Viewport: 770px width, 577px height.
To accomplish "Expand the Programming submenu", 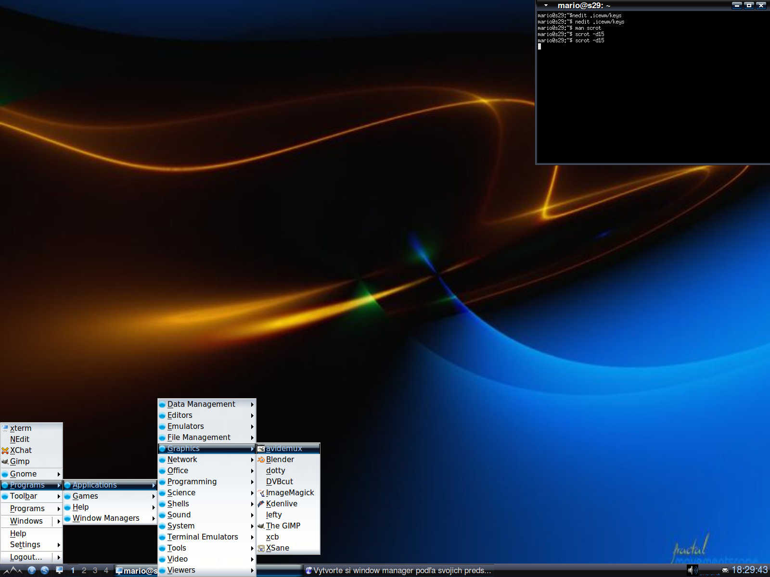I will [207, 481].
